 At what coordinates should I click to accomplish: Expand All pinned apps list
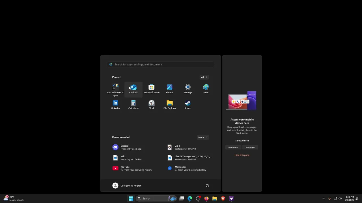[x=204, y=77]
